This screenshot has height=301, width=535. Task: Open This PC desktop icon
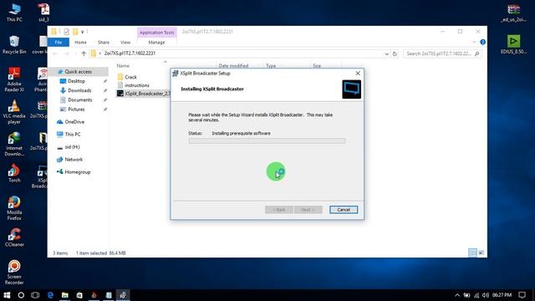pos(14,13)
